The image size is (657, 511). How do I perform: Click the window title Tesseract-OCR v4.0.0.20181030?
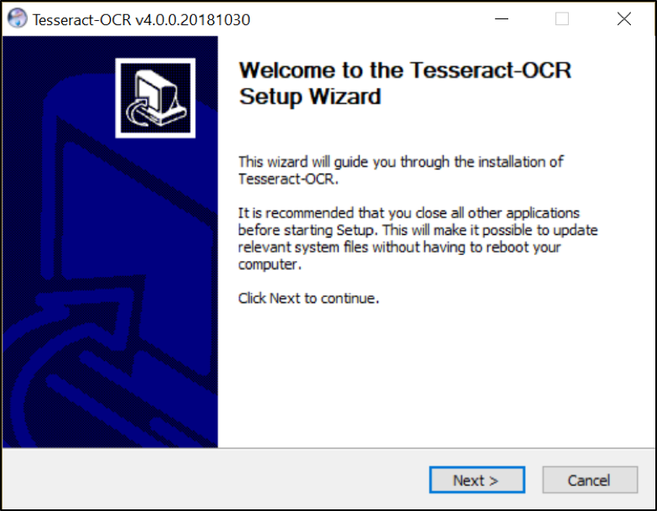click(141, 19)
